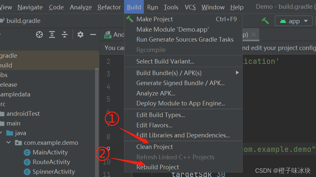The width and height of the screenshot is (316, 177).
Task: Choose Deploy Module to App Engine...
Action: tap(183, 103)
